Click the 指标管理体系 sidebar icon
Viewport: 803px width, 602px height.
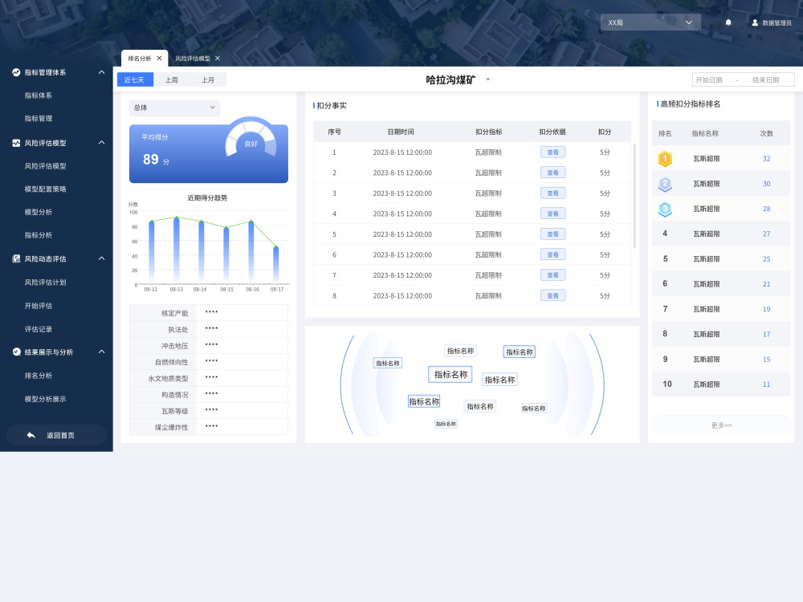(x=16, y=72)
